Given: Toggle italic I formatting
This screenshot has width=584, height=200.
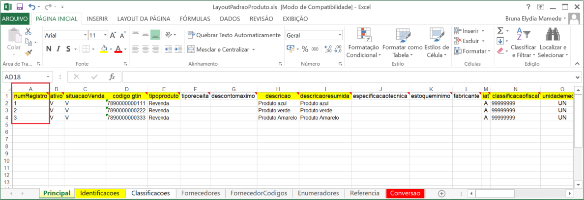Looking at the screenshot, I should tap(58, 49).
